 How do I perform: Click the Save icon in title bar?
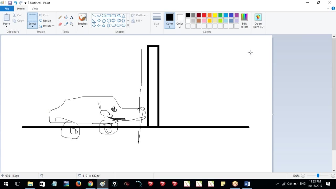click(x=10, y=3)
